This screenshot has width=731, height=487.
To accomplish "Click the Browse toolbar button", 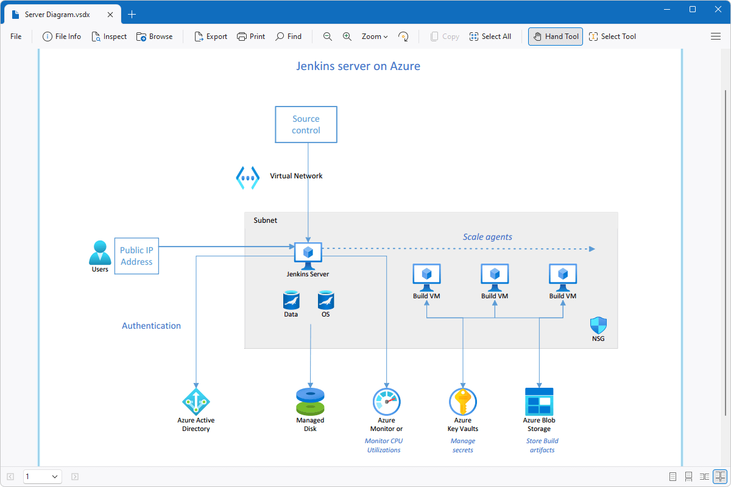I will coord(155,37).
